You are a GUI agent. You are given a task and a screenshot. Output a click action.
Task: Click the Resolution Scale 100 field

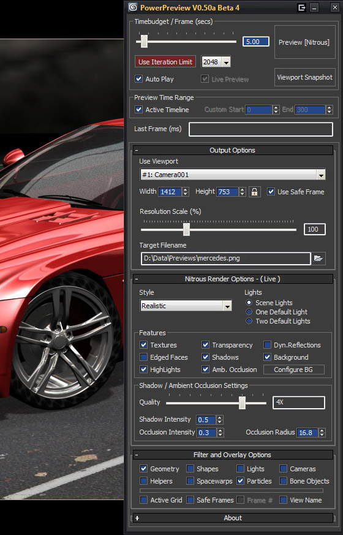[x=315, y=229]
